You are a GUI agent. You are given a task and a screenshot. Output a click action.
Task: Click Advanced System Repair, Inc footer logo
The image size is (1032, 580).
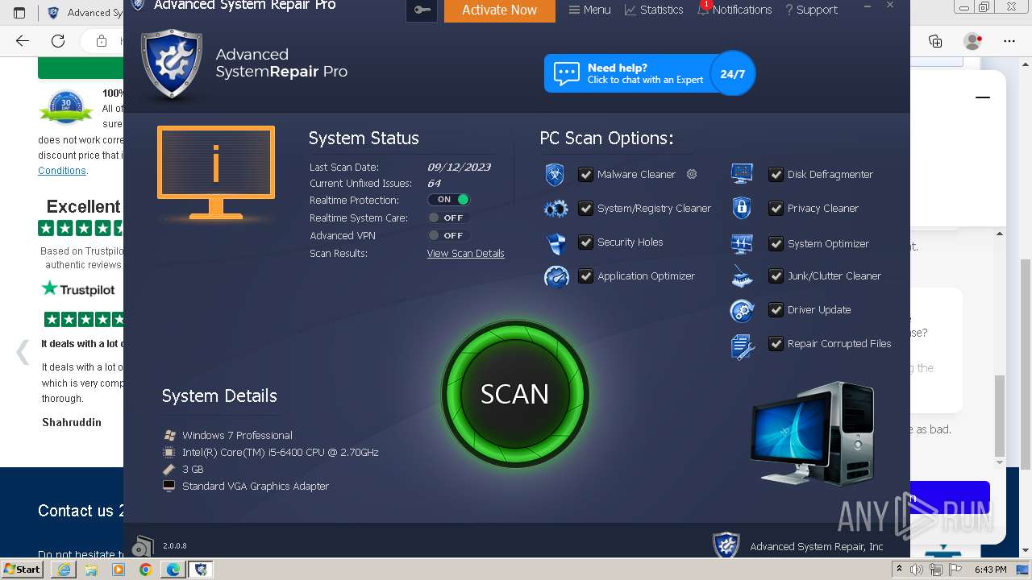click(726, 545)
